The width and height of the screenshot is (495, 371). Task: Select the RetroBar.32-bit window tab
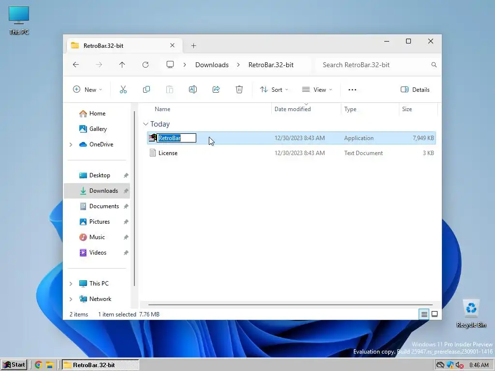click(x=124, y=45)
